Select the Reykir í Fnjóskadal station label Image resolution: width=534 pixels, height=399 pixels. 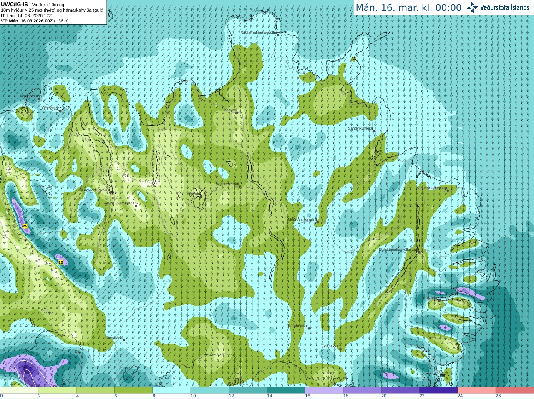(120, 203)
